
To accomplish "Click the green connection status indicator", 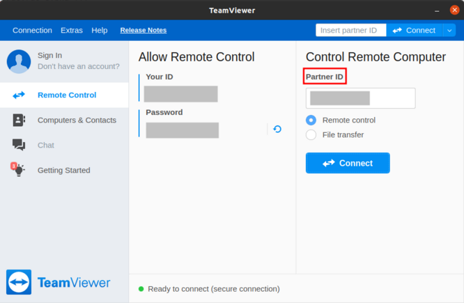I will click(141, 288).
